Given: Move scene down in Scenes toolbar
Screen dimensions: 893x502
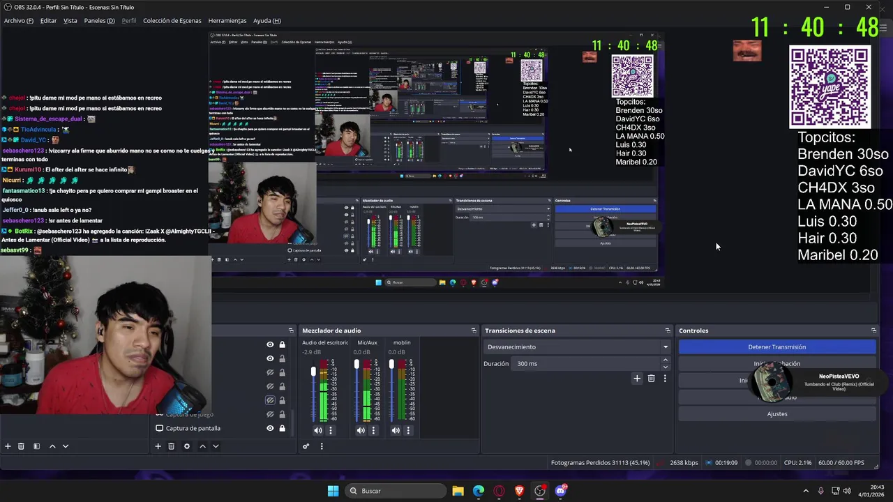Looking at the screenshot, I should coord(66,446).
